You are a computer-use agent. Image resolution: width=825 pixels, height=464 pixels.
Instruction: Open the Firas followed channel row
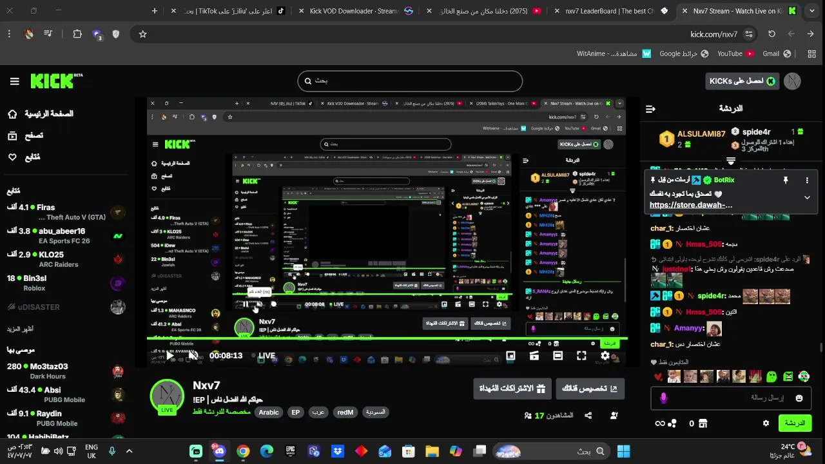click(x=64, y=212)
